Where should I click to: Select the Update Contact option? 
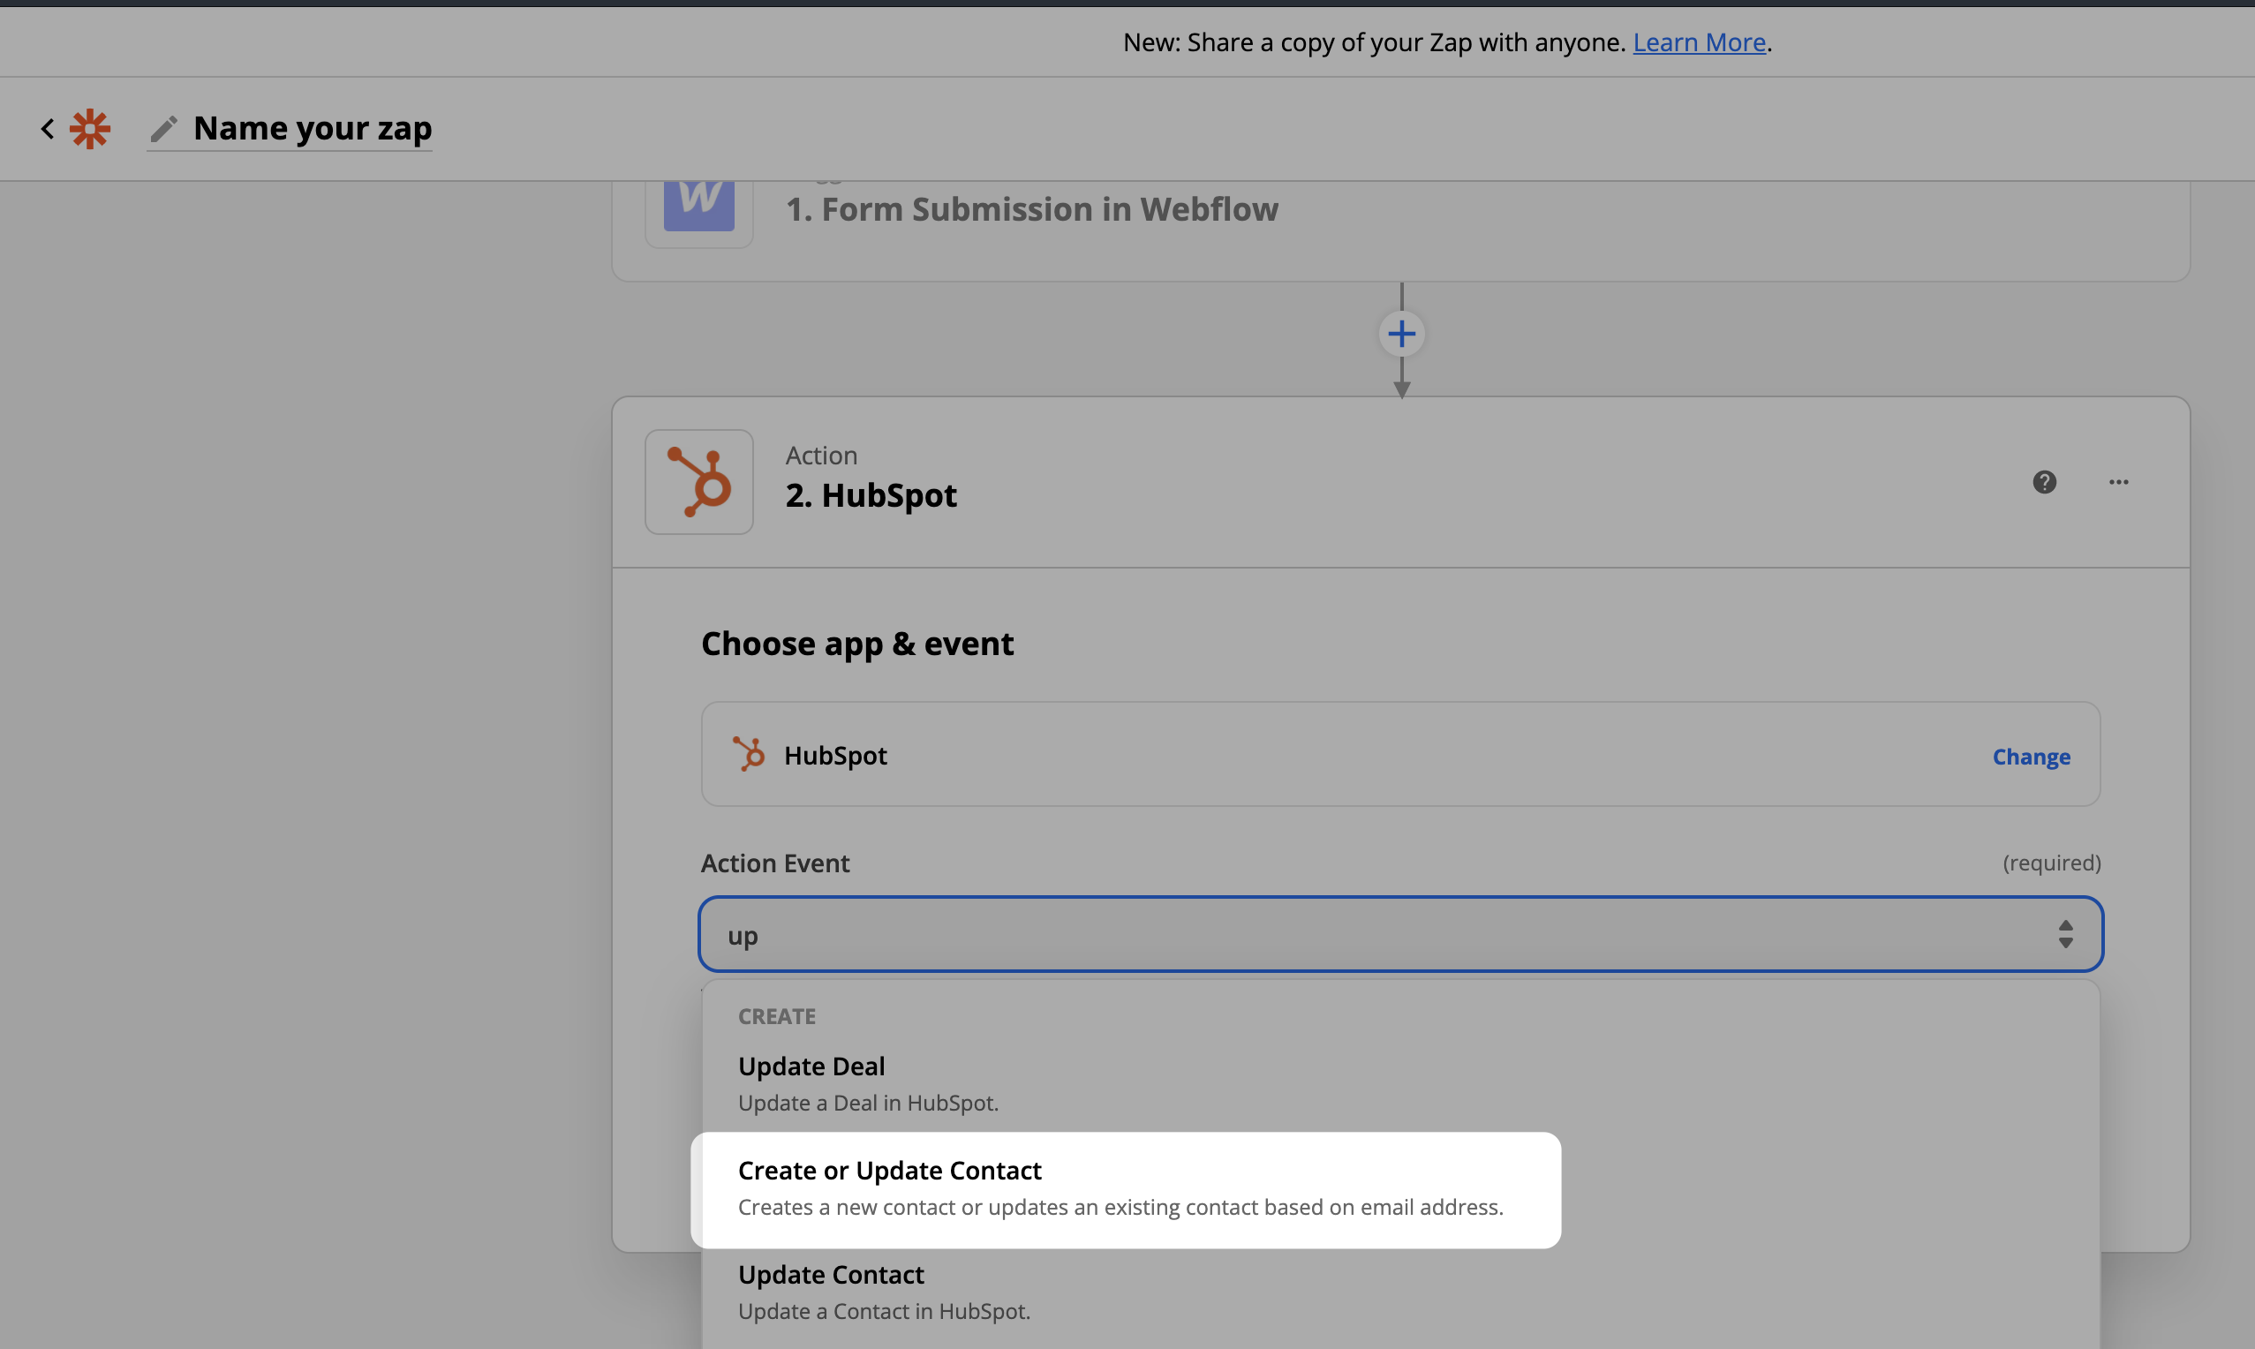[1400, 1292]
